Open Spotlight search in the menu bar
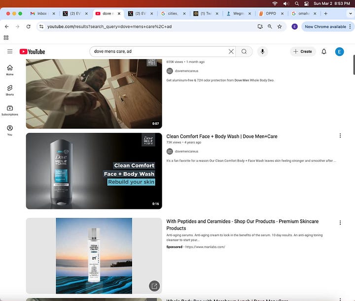The width and height of the screenshot is (355, 301). click(x=297, y=3)
